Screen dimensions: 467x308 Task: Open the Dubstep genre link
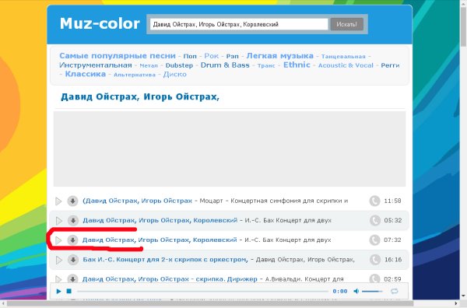pos(179,65)
